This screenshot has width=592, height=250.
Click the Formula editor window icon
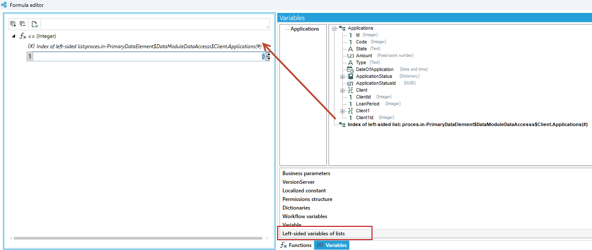(4, 5)
